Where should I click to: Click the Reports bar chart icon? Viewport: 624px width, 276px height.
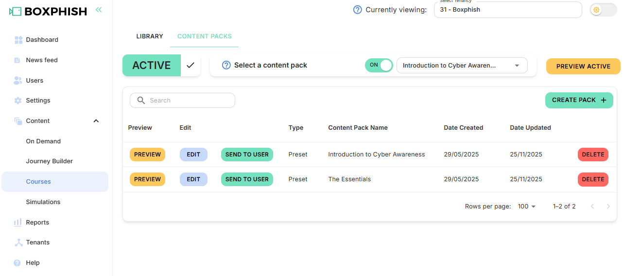pos(18,223)
